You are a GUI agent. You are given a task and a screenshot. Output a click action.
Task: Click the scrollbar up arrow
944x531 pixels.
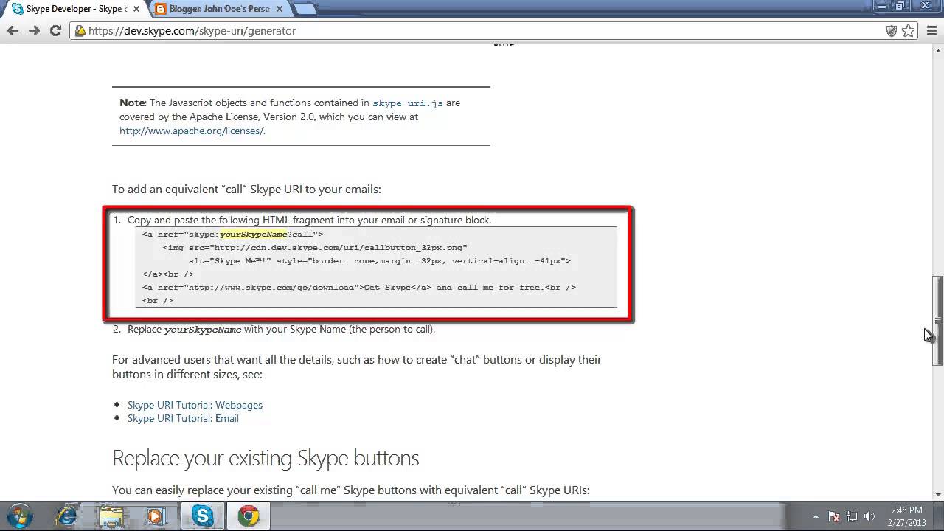click(938, 49)
